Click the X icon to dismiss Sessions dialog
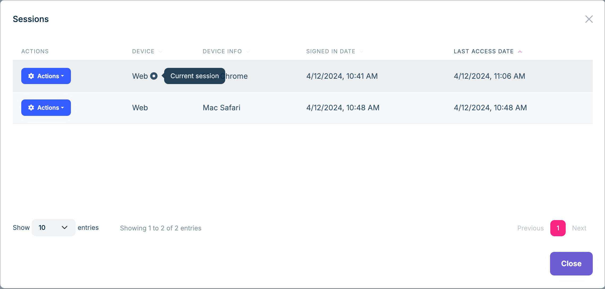605x289 pixels. tap(589, 19)
